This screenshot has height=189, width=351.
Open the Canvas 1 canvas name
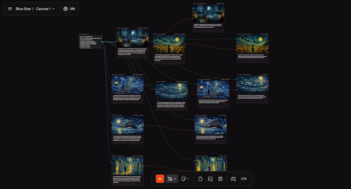coord(43,9)
